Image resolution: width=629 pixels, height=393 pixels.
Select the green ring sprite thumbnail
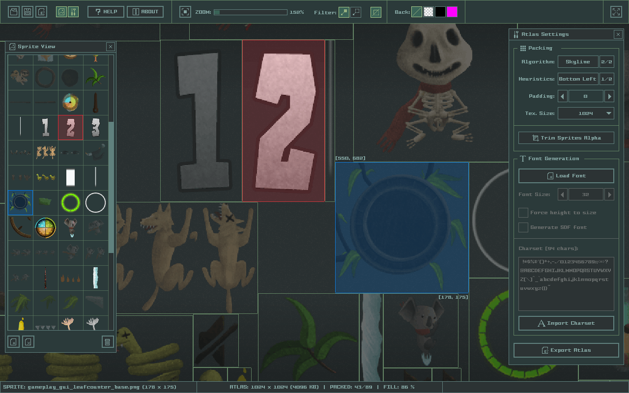pyautogui.click(x=71, y=202)
